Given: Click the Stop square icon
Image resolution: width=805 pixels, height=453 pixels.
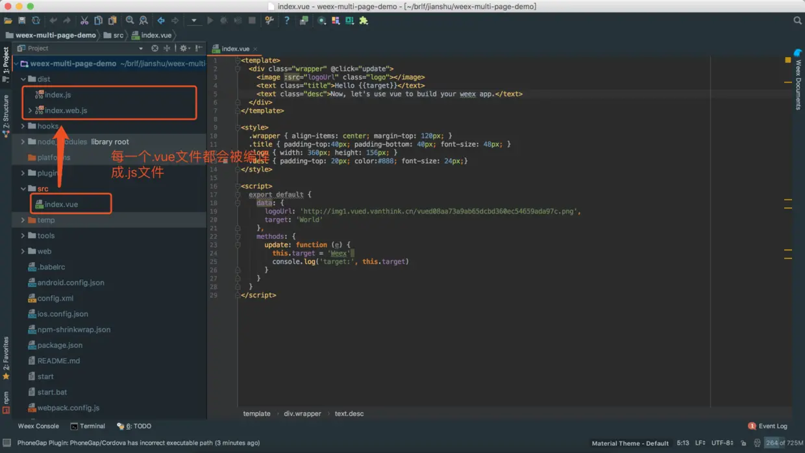Looking at the screenshot, I should click(252, 21).
